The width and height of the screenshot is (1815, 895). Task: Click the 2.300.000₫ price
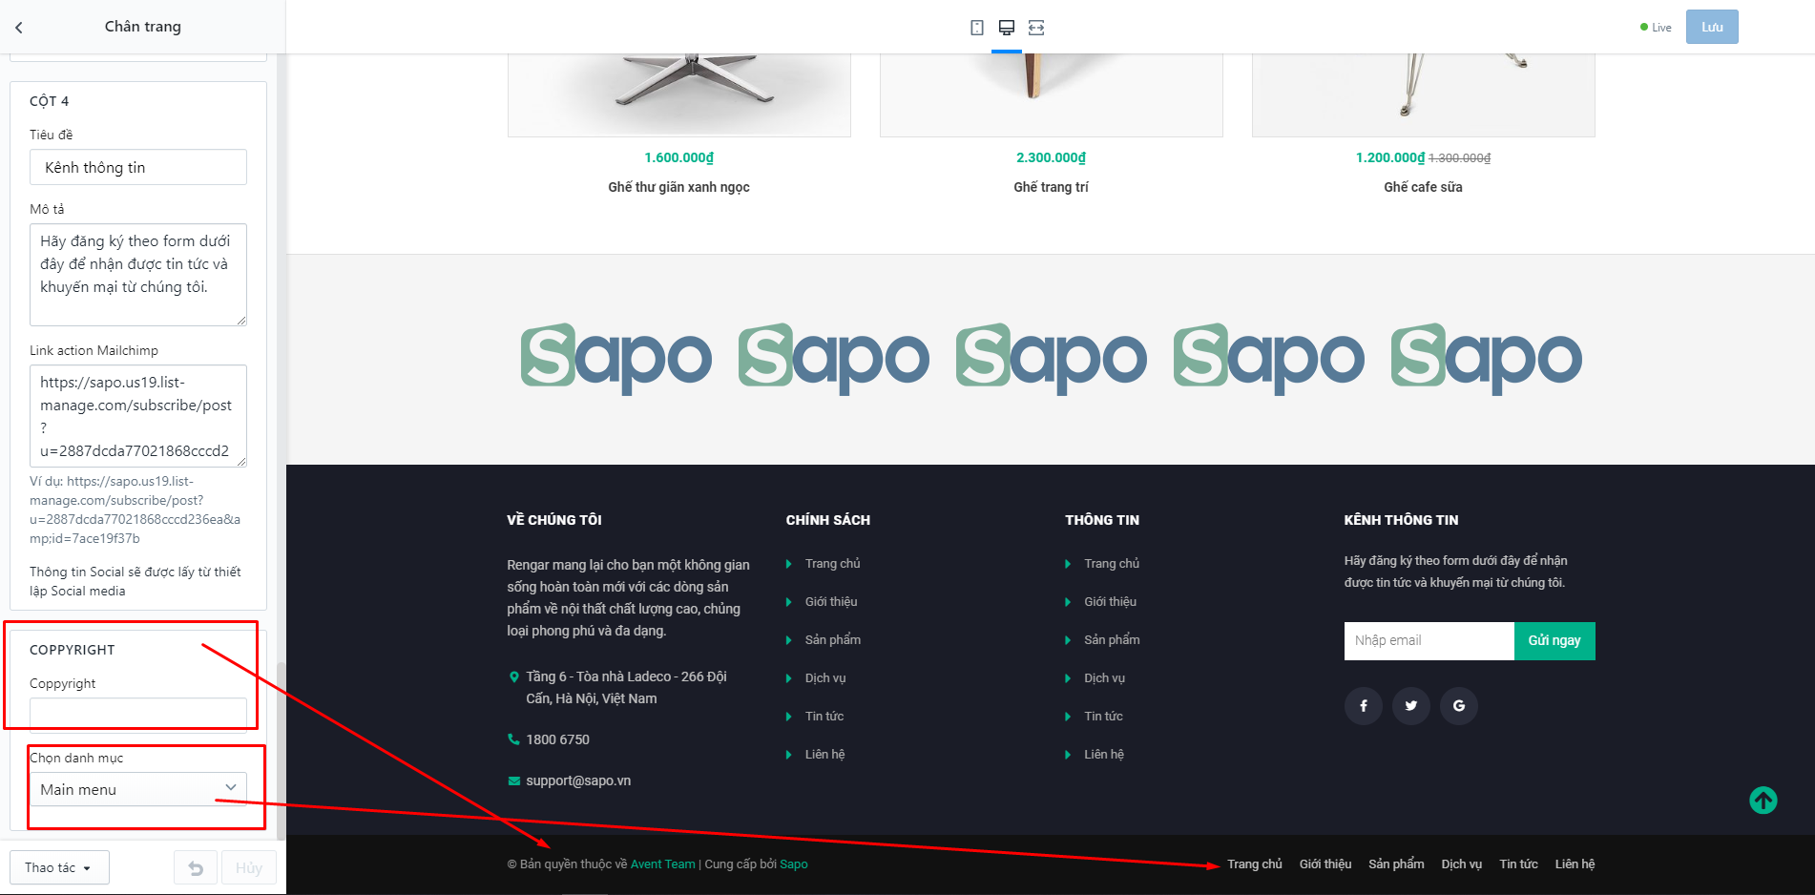click(x=1051, y=157)
